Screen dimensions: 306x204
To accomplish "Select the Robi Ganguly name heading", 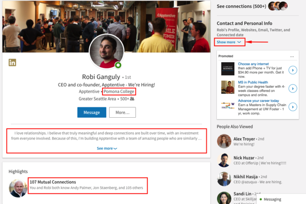I will (101, 77).
